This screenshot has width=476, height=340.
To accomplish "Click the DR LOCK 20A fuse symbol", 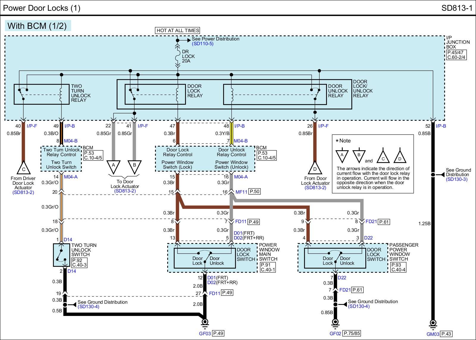I will click(x=178, y=56).
